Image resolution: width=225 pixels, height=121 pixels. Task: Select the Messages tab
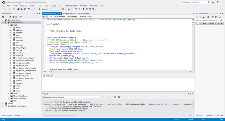[48, 76]
